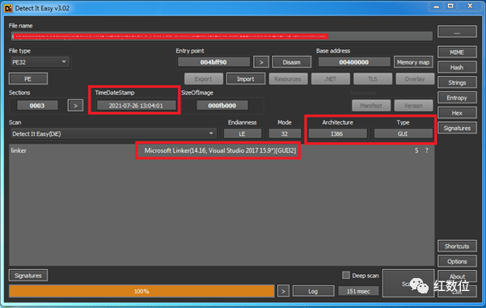Screen dimensions: 486x308
Task: Open the Disasm view
Action: click(x=291, y=62)
